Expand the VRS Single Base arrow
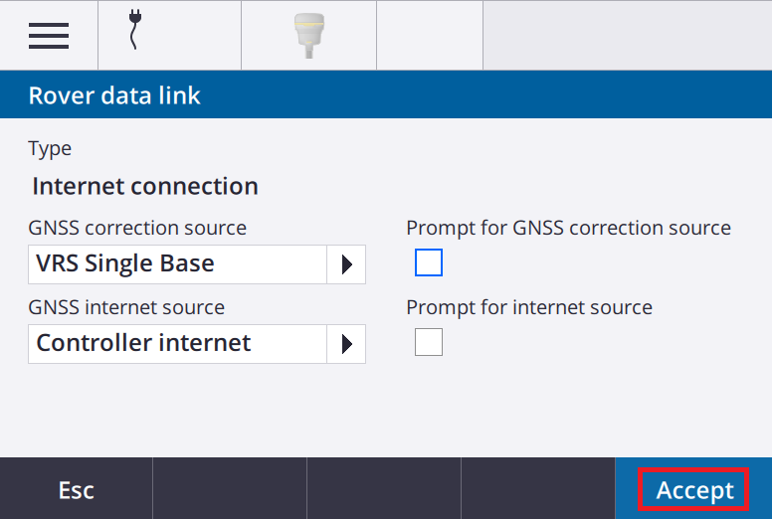This screenshot has height=519, width=772. 346,264
